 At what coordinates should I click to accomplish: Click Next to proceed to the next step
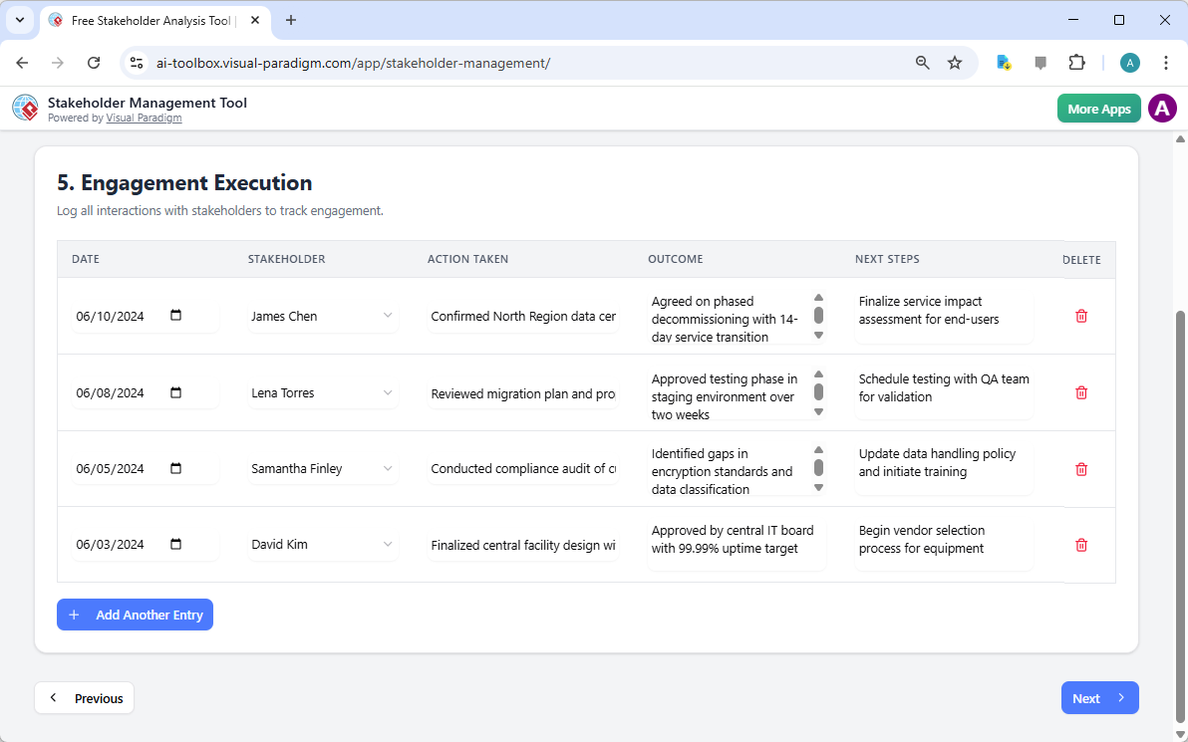click(x=1099, y=697)
